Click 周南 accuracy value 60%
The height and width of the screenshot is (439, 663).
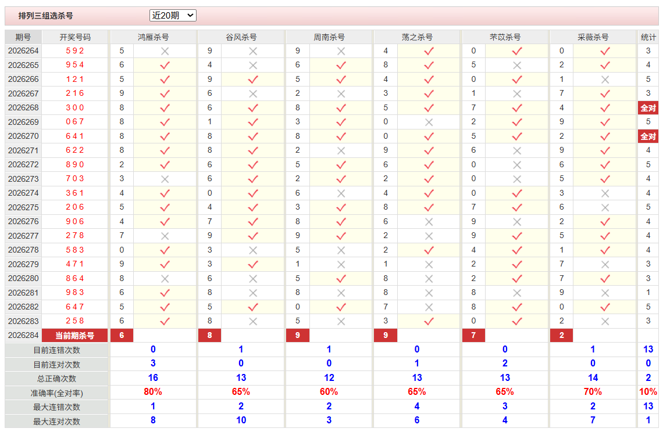click(x=329, y=392)
